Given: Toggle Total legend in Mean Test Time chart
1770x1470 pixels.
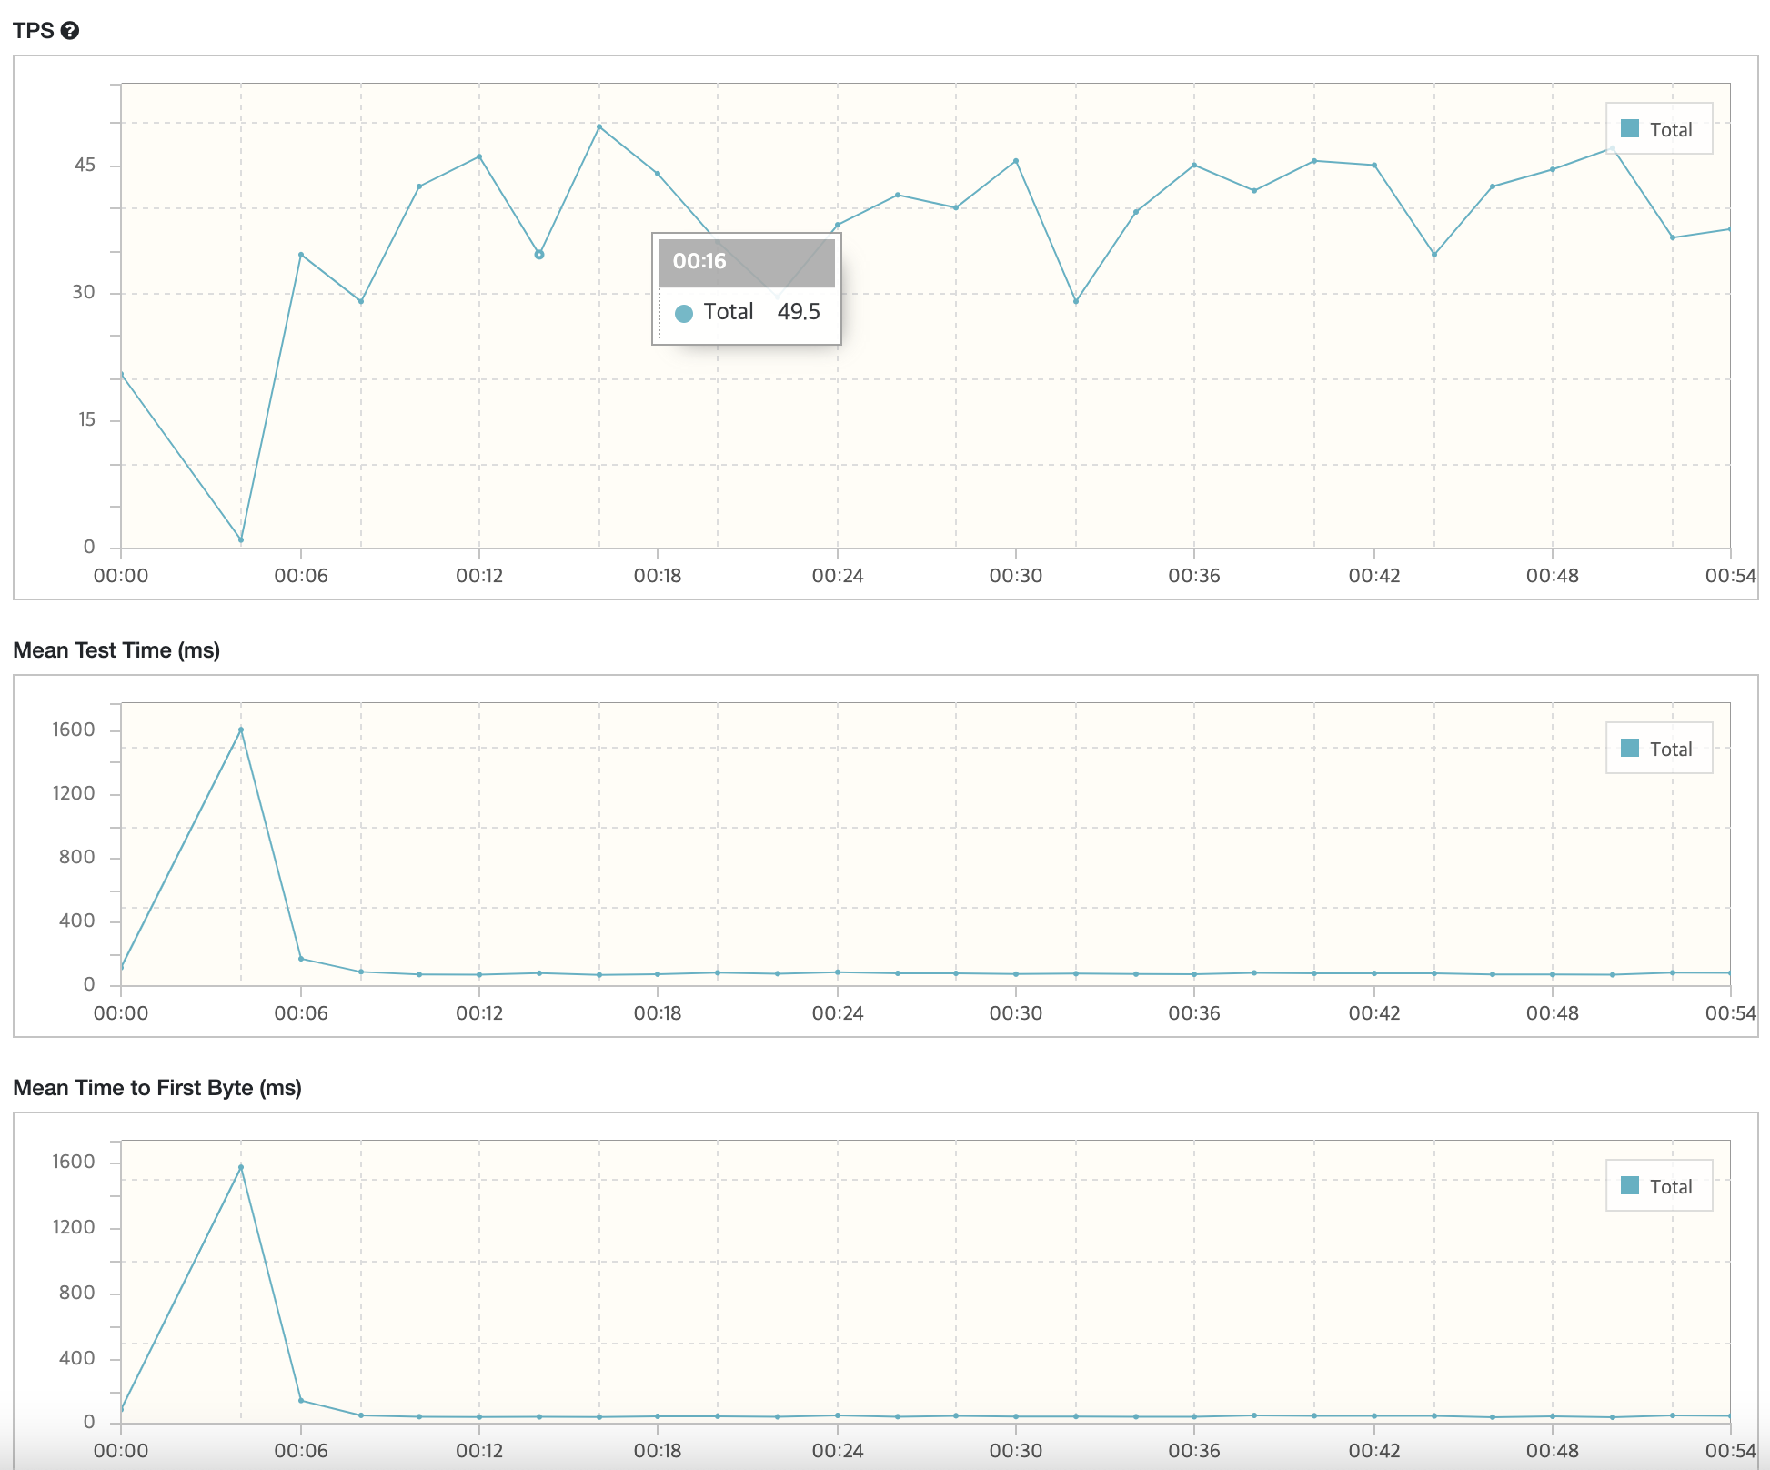Looking at the screenshot, I should coord(1670,750).
